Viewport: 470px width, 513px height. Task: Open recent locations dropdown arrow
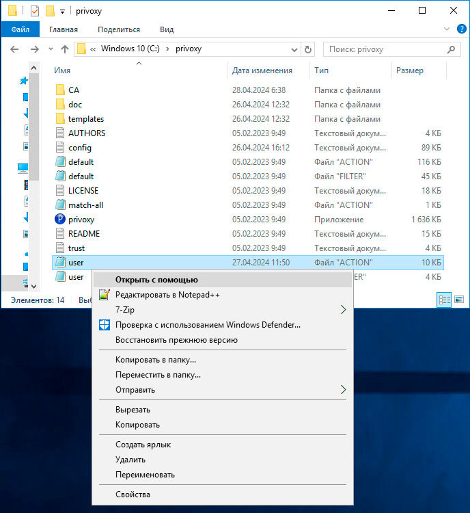(x=51, y=49)
